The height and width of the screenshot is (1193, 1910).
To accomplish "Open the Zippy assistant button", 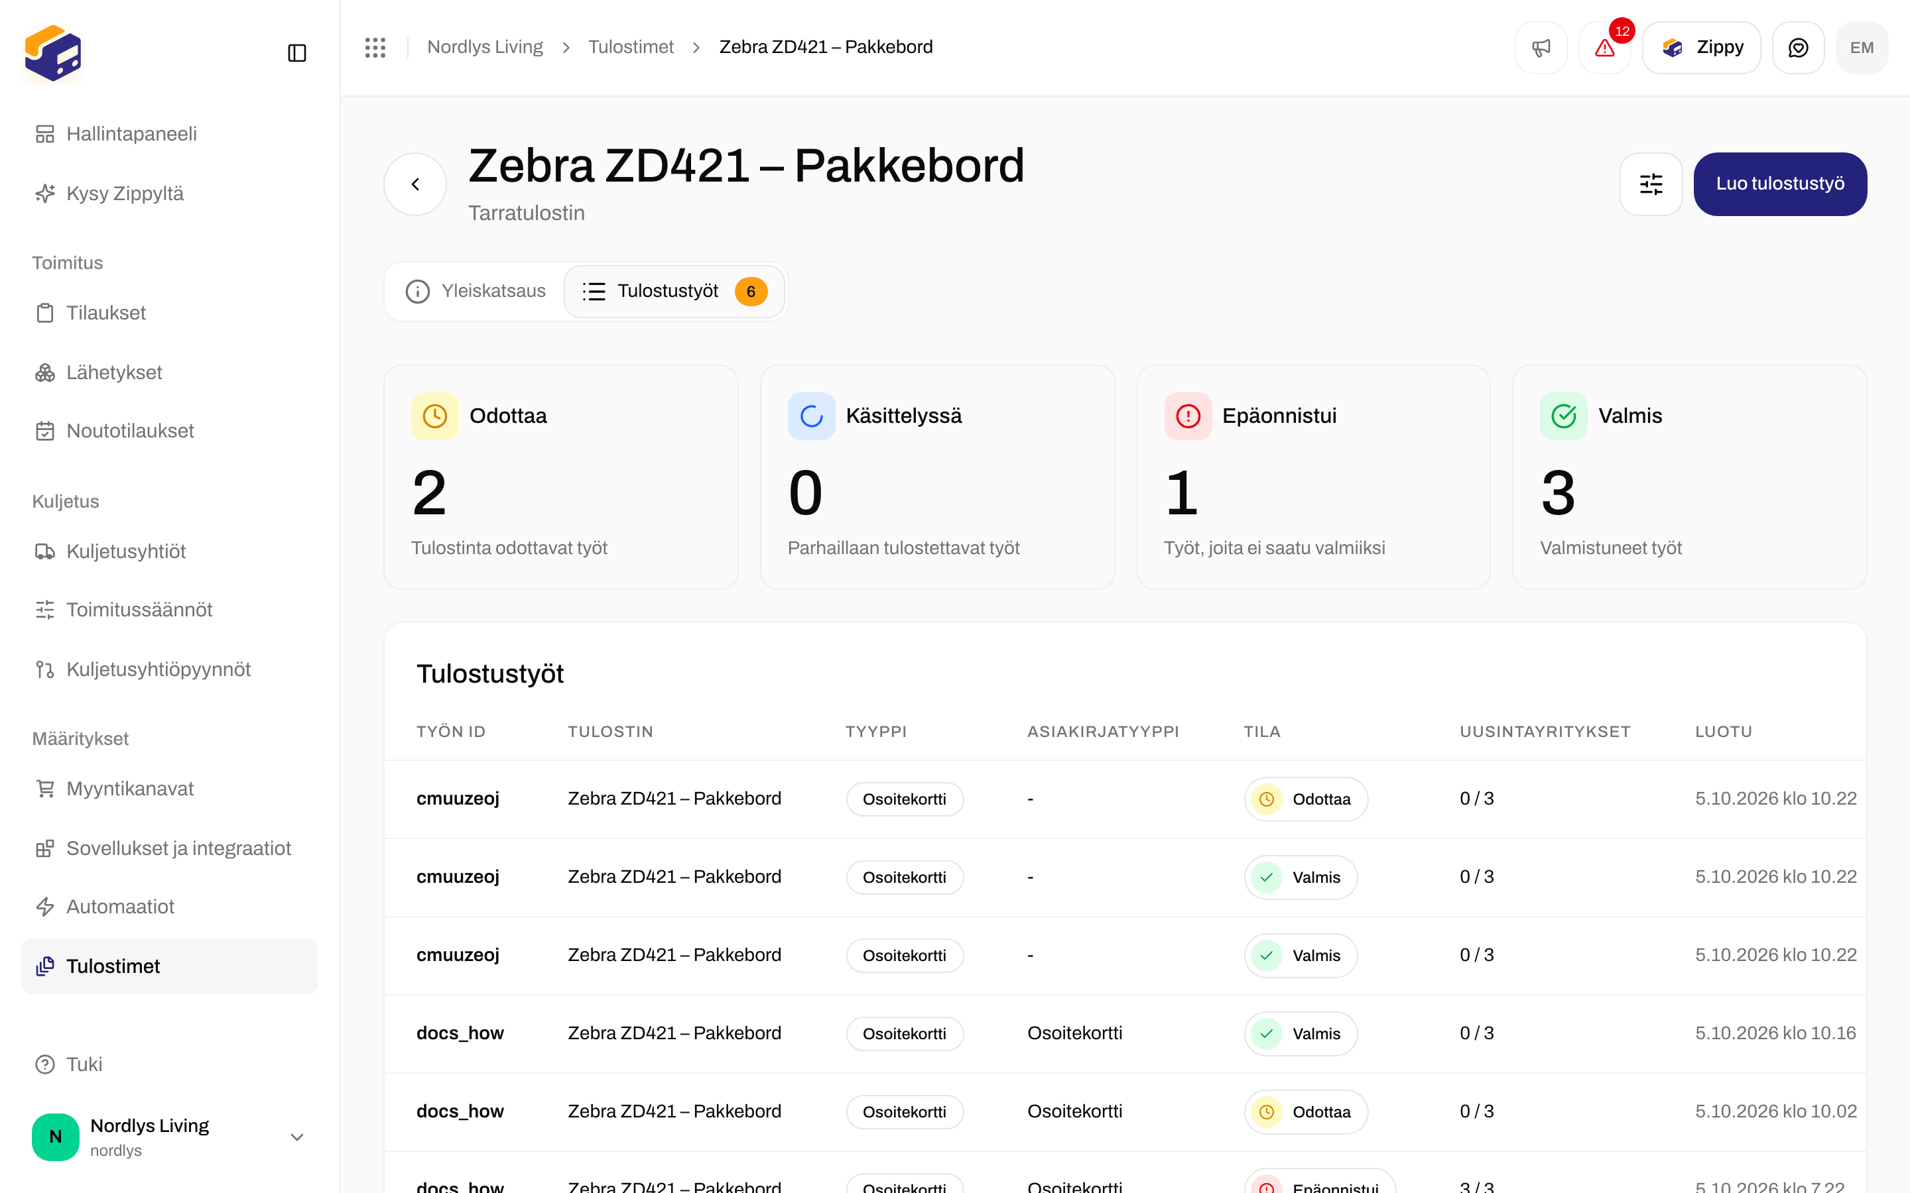I will point(1702,48).
